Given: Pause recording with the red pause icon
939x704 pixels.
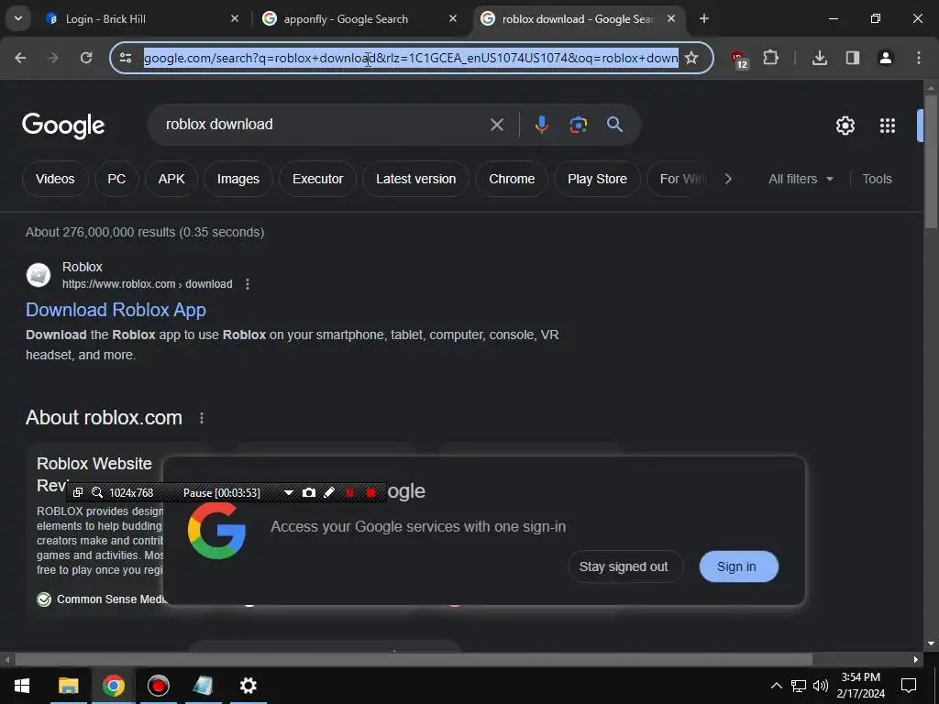Looking at the screenshot, I should click(349, 492).
